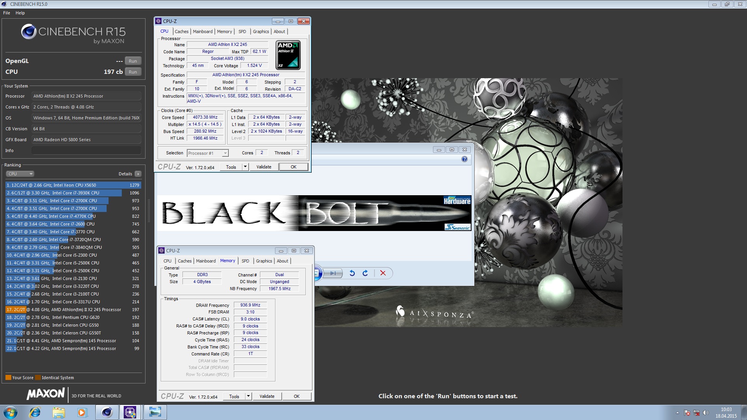Click Tools button in bottom CPU-Z window
The height and width of the screenshot is (420, 747).
[234, 397]
